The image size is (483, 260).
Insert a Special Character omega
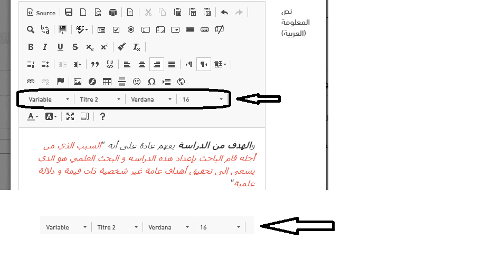point(151,82)
